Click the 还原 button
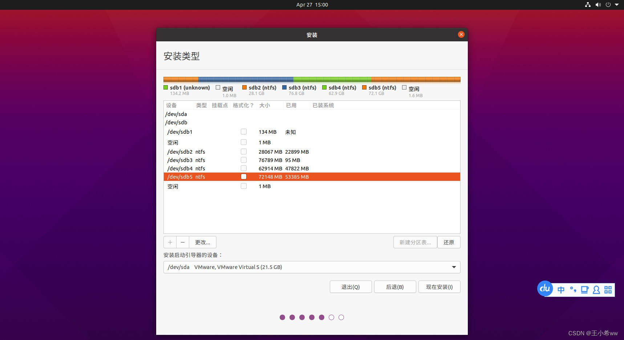This screenshot has width=624, height=340. (449, 242)
